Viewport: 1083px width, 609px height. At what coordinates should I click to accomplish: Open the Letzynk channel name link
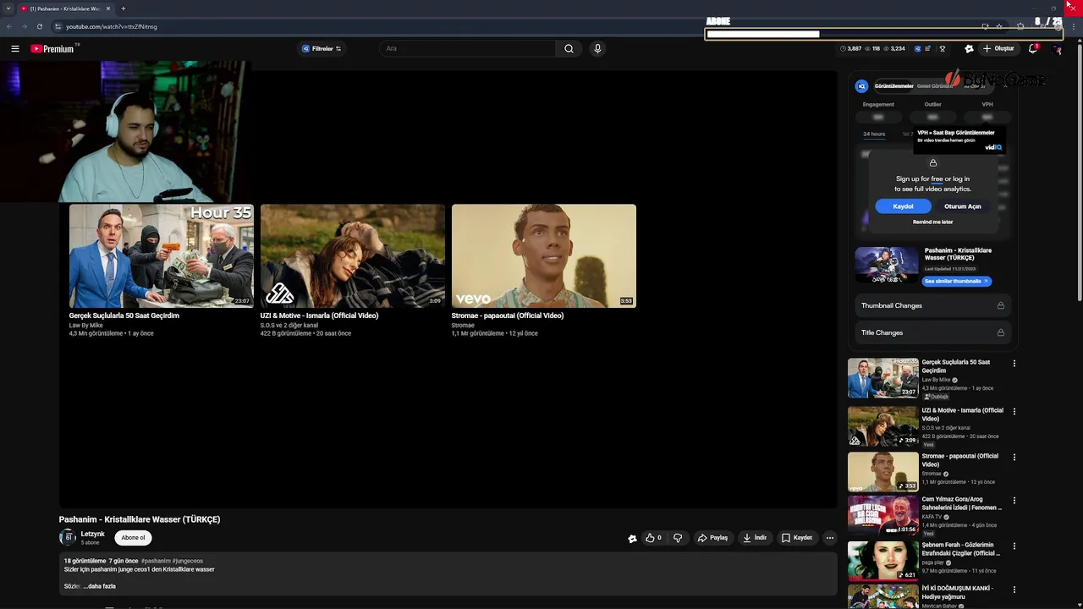[93, 534]
